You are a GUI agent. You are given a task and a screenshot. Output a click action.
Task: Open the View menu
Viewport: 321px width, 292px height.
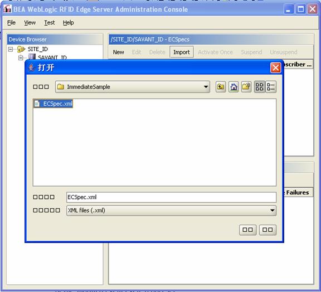tap(30, 22)
